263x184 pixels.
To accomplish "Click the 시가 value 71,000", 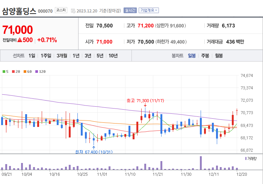I will coord(104,42).
